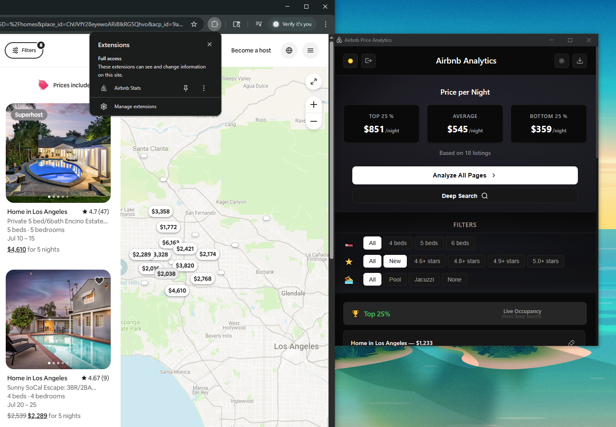This screenshot has height=427, width=616.
Task: Select All in the star rating row
Action: (372, 261)
